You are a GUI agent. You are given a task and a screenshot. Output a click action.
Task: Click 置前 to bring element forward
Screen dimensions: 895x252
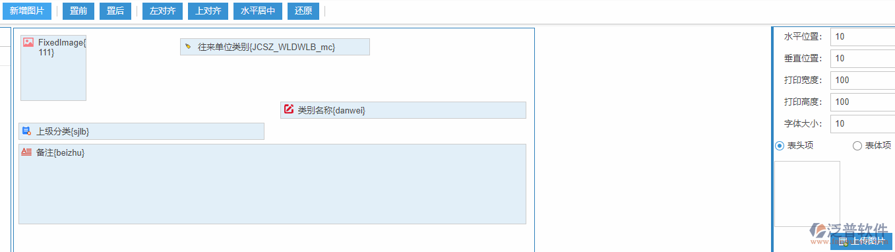point(78,11)
